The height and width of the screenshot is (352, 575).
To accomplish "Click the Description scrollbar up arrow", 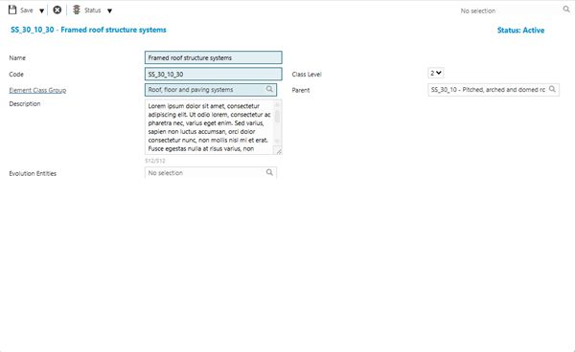I will tap(277, 104).
